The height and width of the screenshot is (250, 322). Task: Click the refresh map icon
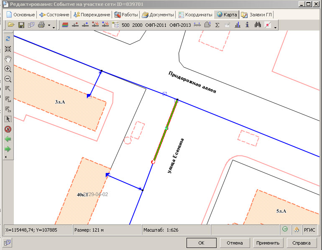point(8,39)
